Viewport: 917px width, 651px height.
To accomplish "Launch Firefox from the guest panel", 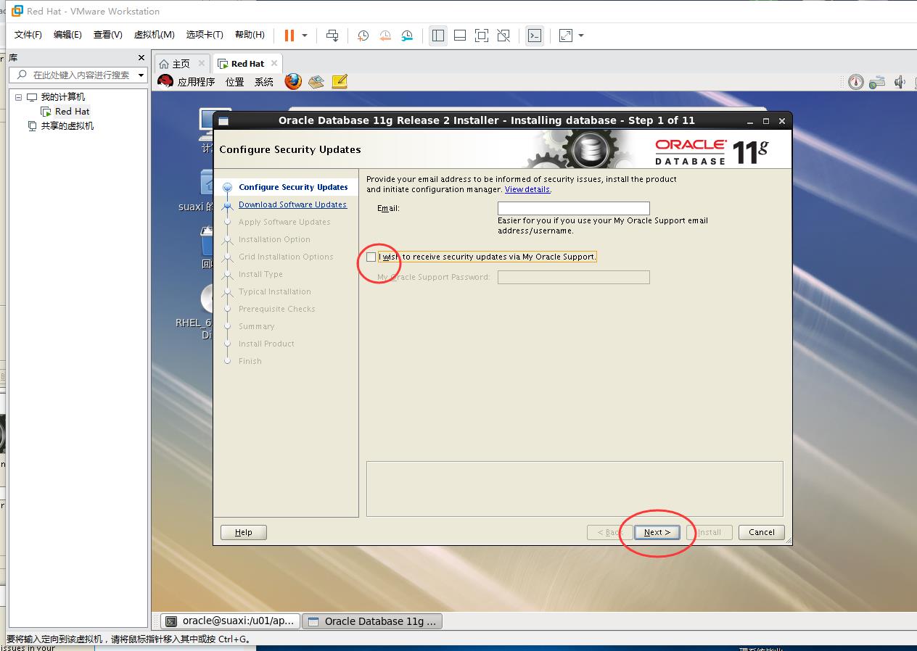I will tap(293, 81).
